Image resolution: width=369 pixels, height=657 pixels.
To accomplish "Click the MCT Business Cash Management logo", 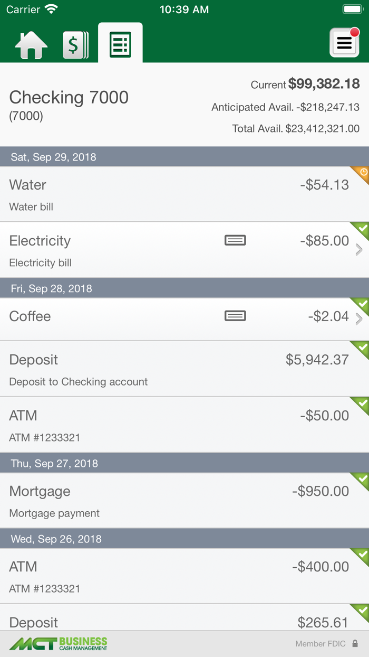I will point(58,643).
